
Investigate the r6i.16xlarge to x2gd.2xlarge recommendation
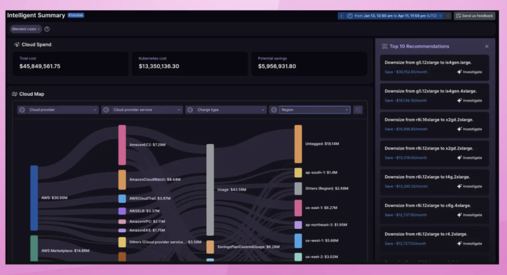click(x=469, y=129)
